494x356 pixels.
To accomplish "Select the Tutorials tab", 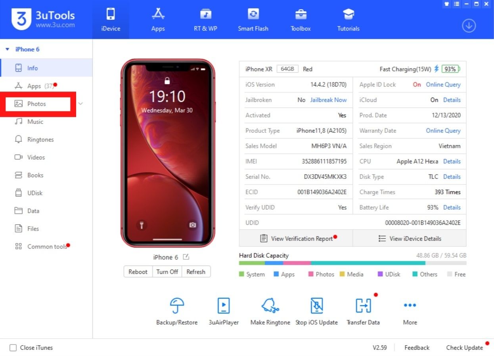I will pyautogui.click(x=348, y=19).
